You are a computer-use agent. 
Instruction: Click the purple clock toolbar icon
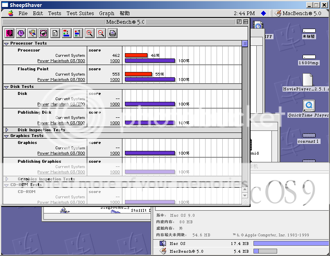click(20, 33)
